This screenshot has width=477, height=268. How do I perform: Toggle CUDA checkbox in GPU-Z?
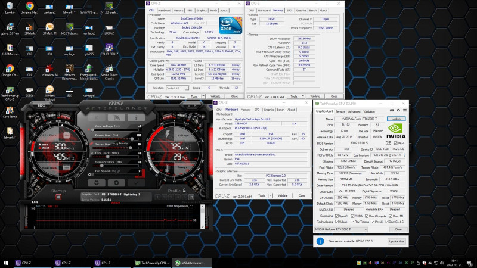point(352,216)
